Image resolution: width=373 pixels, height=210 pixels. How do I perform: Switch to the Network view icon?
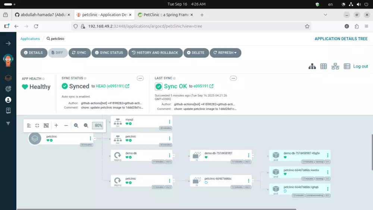point(335,66)
